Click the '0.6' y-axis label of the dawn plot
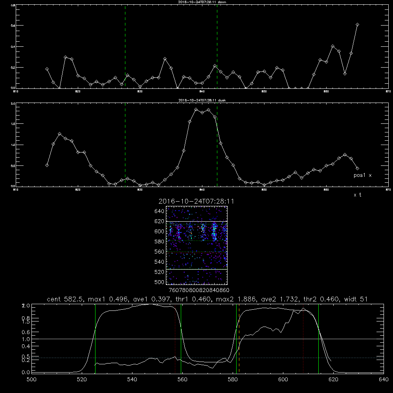The height and width of the screenshot is (393, 393). (13, 26)
